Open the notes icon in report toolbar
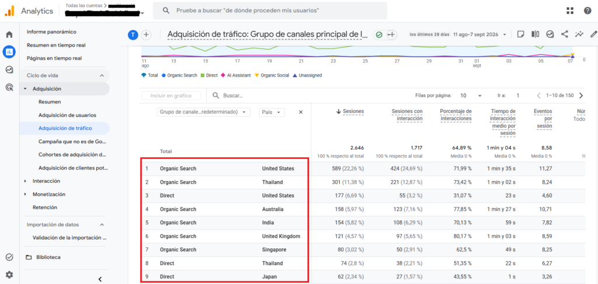Image resolution: width=598 pixels, height=284 pixels. coord(520,34)
